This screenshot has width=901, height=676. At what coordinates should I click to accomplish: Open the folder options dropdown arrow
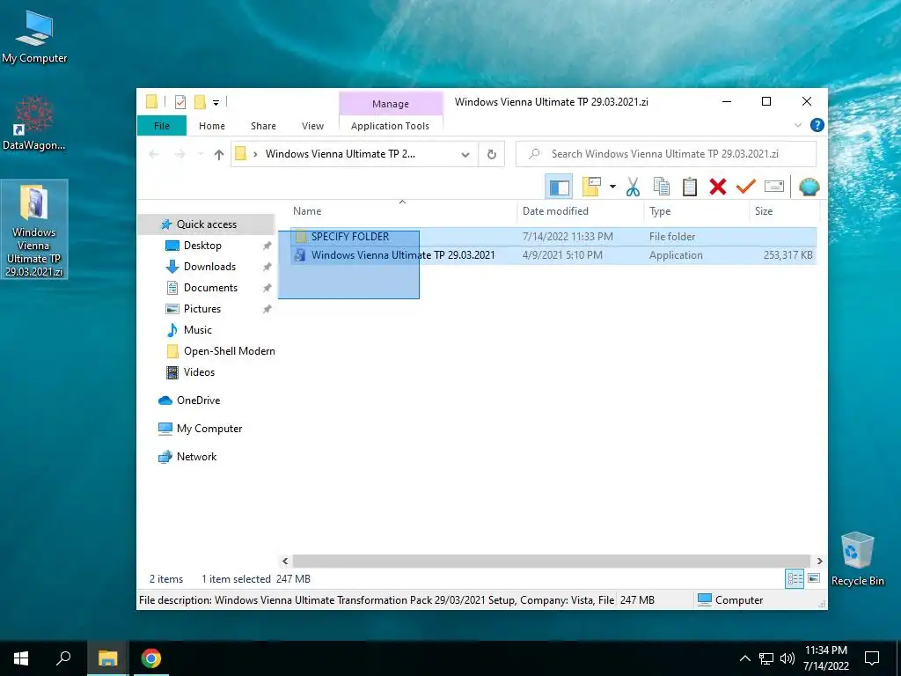point(612,187)
